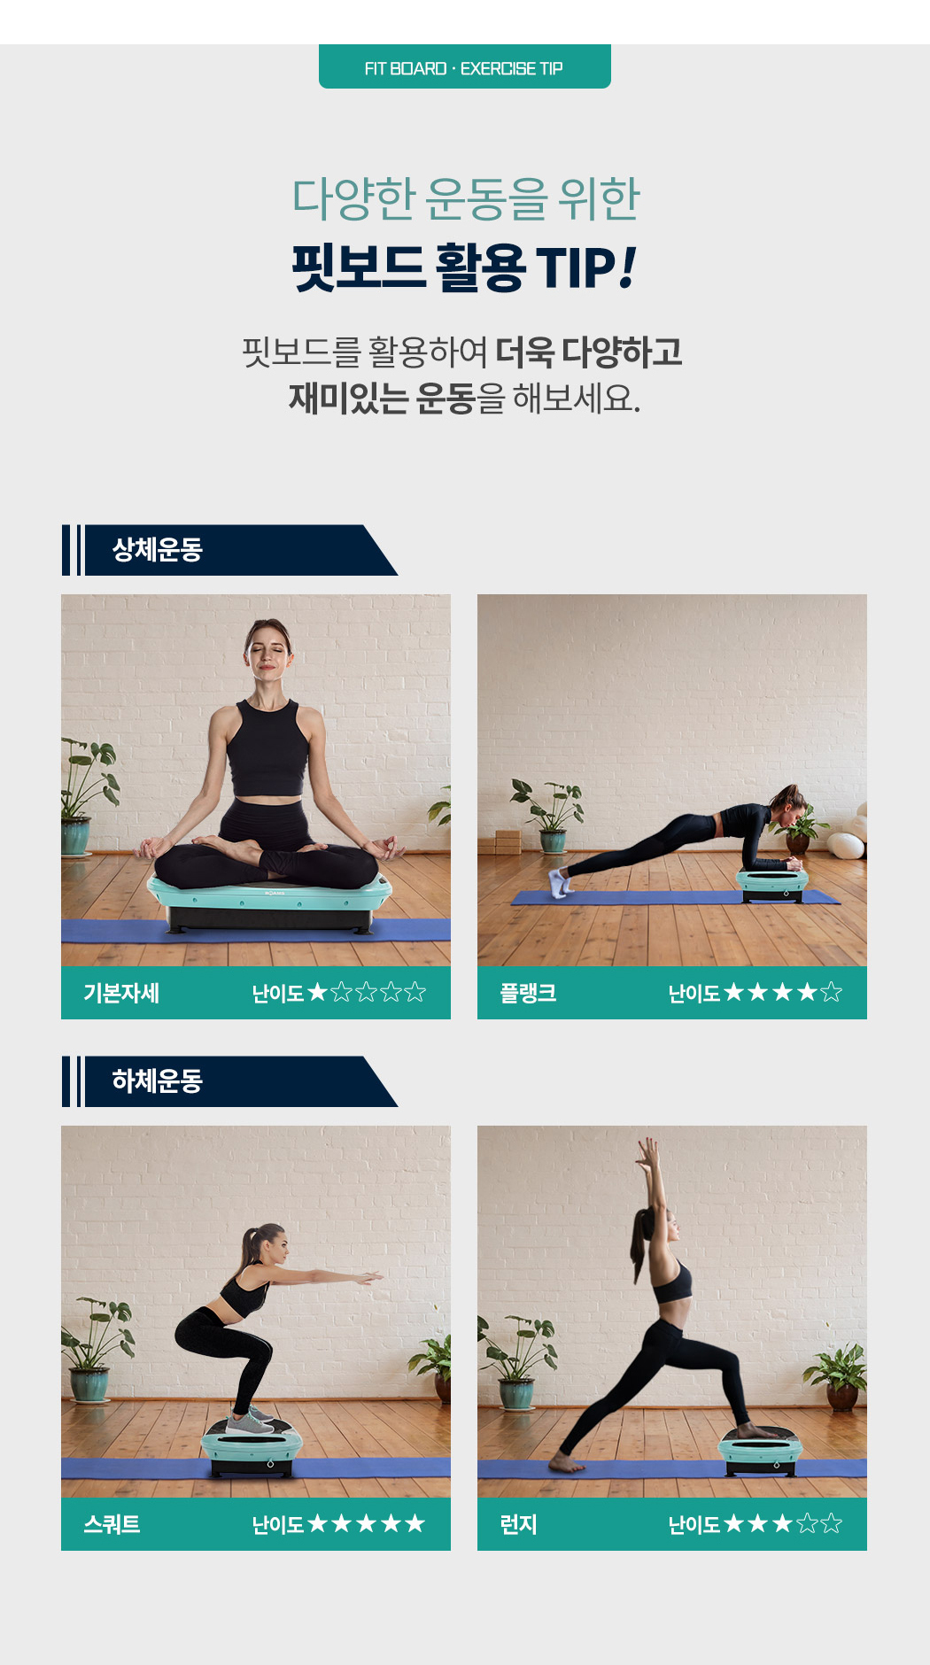This screenshot has height=1665, width=930.
Task: Open the squat exercise photo
Action: (x=256, y=1312)
